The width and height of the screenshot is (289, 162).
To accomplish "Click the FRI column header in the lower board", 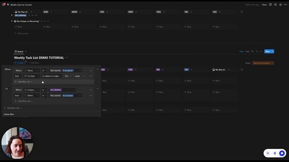I will point(158,70).
